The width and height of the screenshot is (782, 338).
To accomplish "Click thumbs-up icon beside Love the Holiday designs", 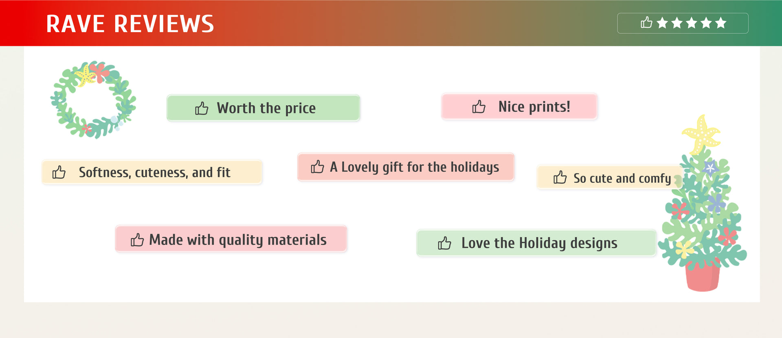I will tap(444, 243).
